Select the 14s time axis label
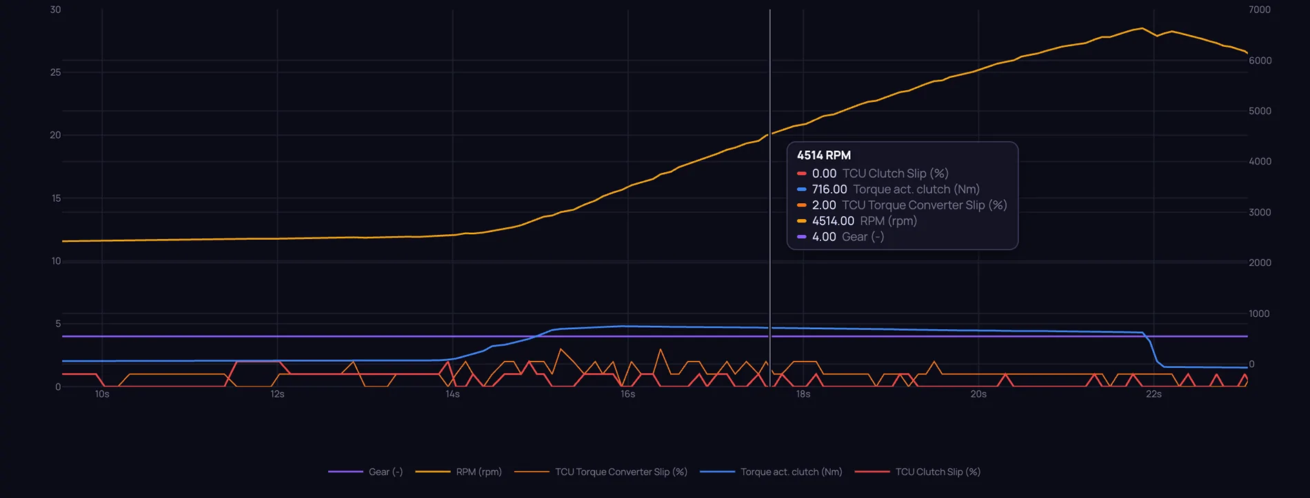 pyautogui.click(x=452, y=394)
